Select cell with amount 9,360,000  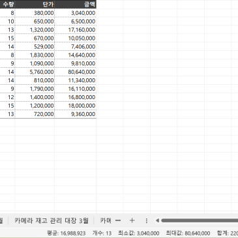coord(76,114)
